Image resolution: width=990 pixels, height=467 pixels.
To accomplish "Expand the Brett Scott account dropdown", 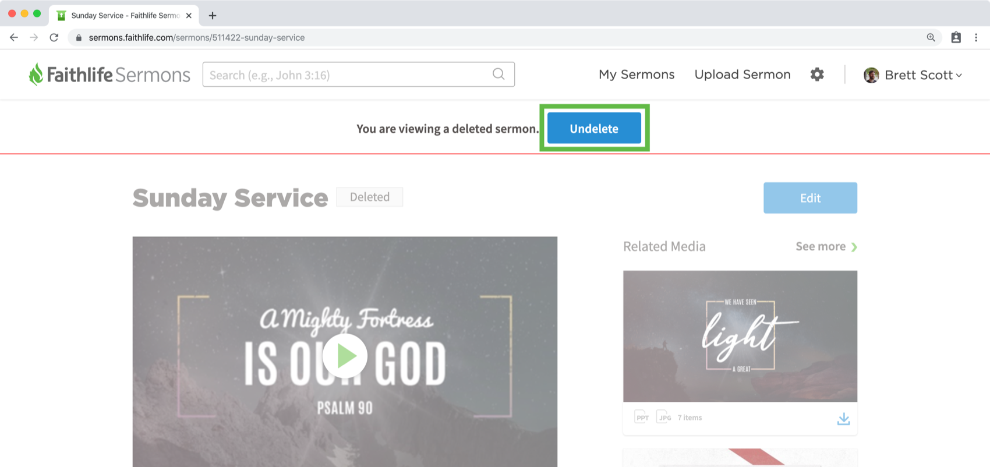I will (913, 75).
